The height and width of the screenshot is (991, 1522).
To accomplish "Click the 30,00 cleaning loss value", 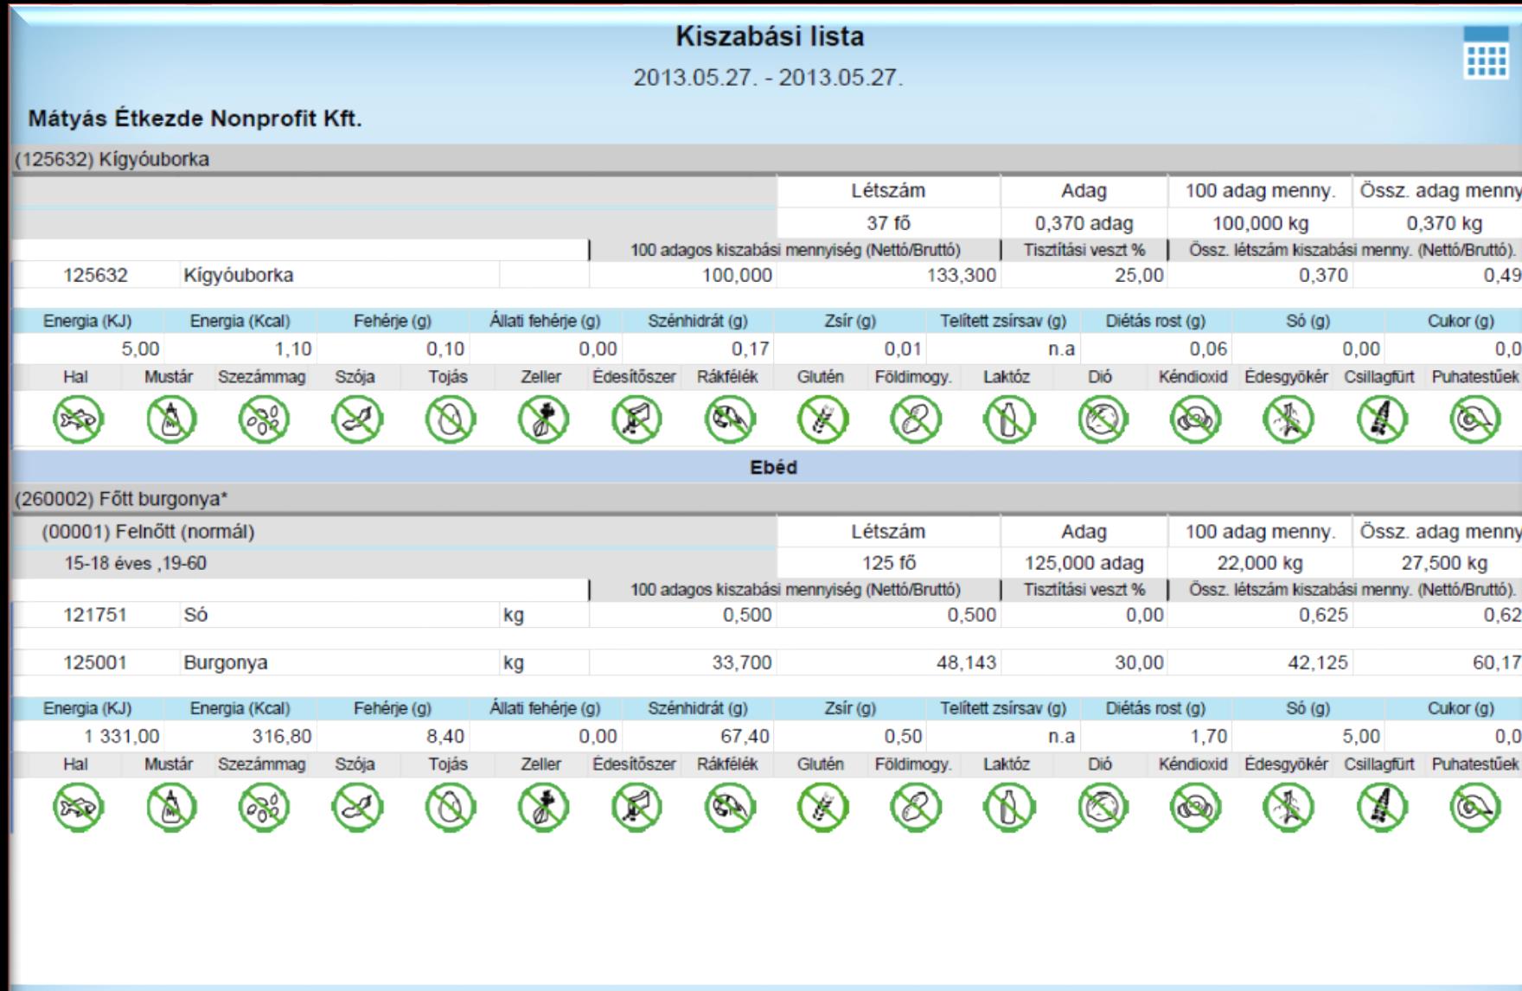I will point(1140,662).
